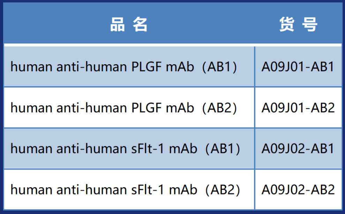
Task: Click catalog number A09J01-AB2
Action: [298, 108]
